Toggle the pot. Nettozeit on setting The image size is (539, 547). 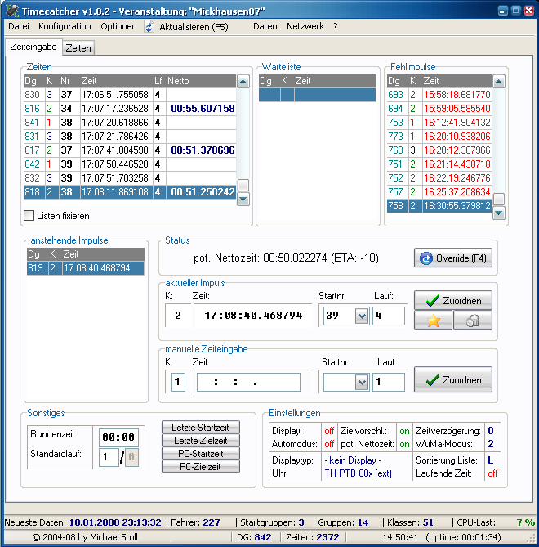tap(404, 444)
